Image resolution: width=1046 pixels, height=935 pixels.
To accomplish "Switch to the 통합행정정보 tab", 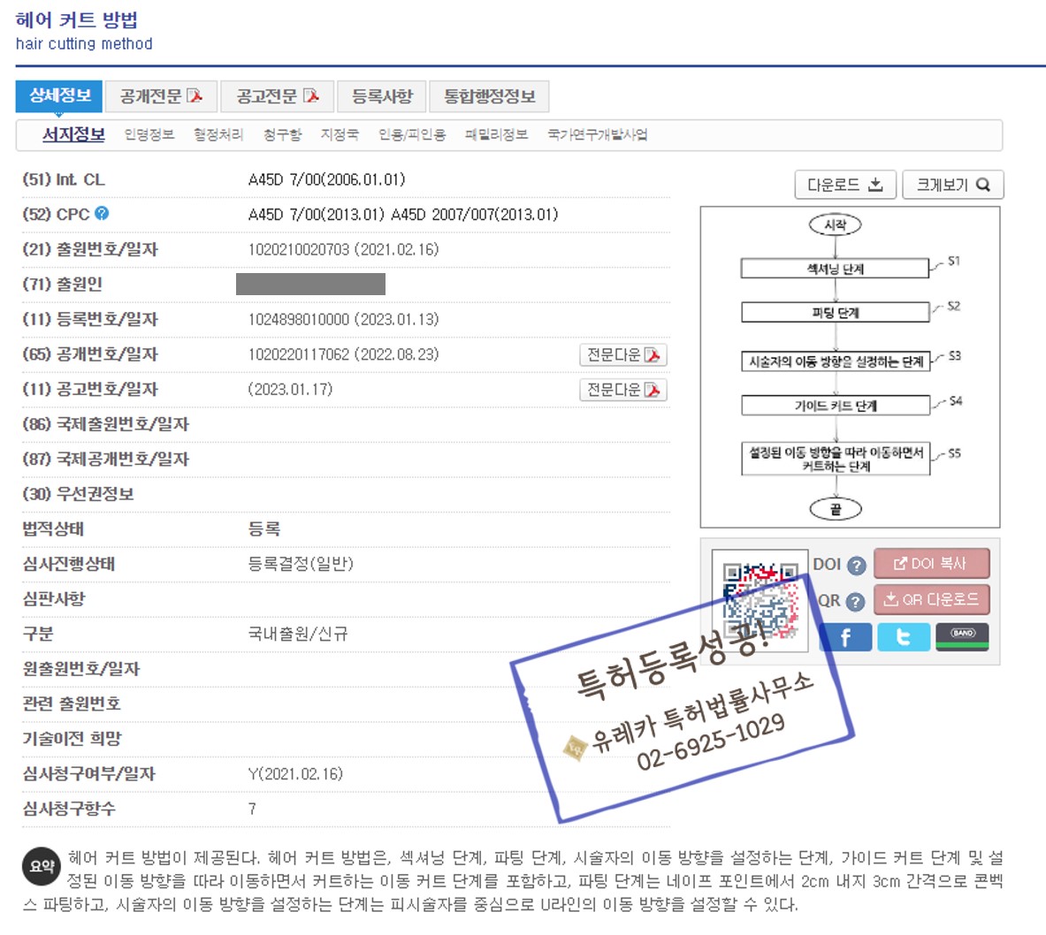I will [x=489, y=96].
